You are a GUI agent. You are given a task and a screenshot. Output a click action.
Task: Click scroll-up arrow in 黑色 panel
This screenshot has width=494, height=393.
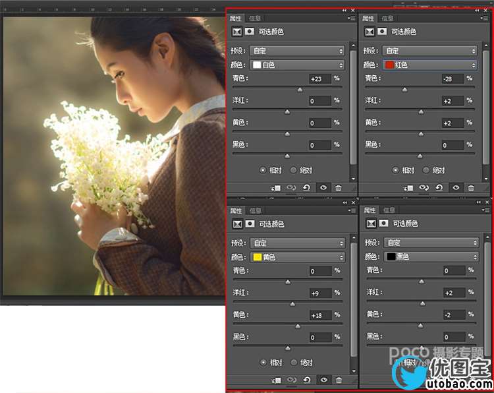(487, 237)
